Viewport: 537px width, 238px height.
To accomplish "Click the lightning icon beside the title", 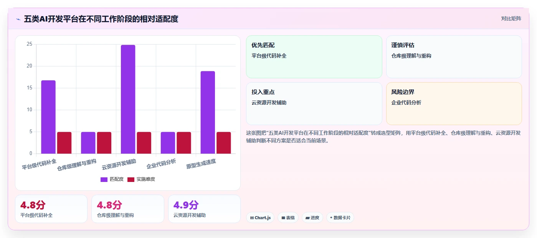I will click(18, 19).
